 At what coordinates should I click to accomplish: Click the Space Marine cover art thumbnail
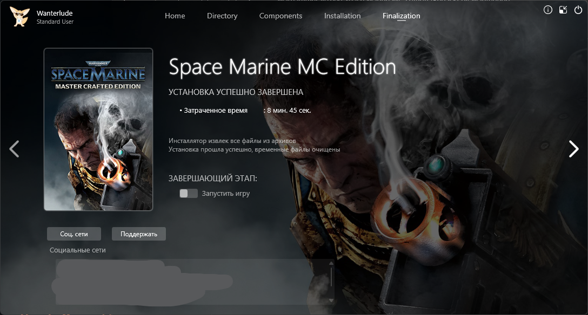point(98,129)
